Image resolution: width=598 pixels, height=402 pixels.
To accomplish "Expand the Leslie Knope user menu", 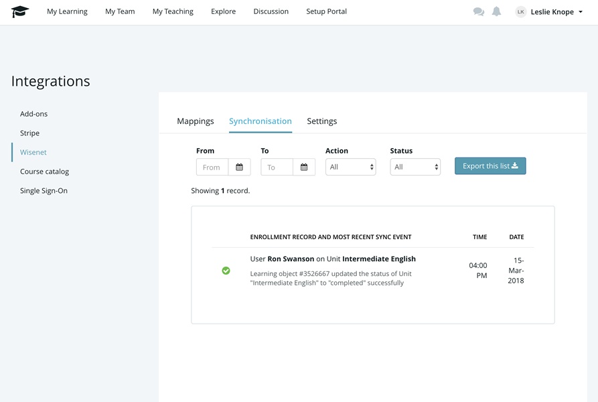I will [x=556, y=11].
